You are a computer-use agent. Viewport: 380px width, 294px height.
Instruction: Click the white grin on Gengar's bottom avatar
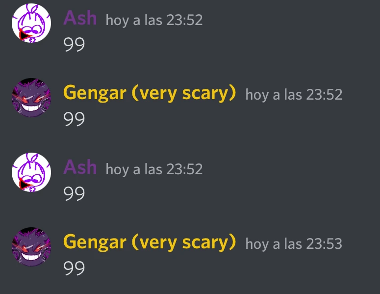(31, 256)
